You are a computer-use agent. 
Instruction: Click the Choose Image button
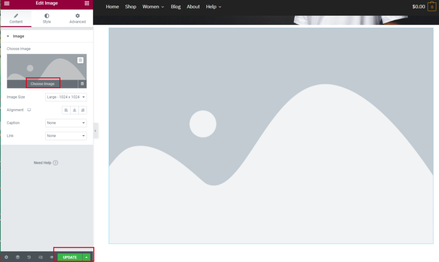[x=43, y=84]
